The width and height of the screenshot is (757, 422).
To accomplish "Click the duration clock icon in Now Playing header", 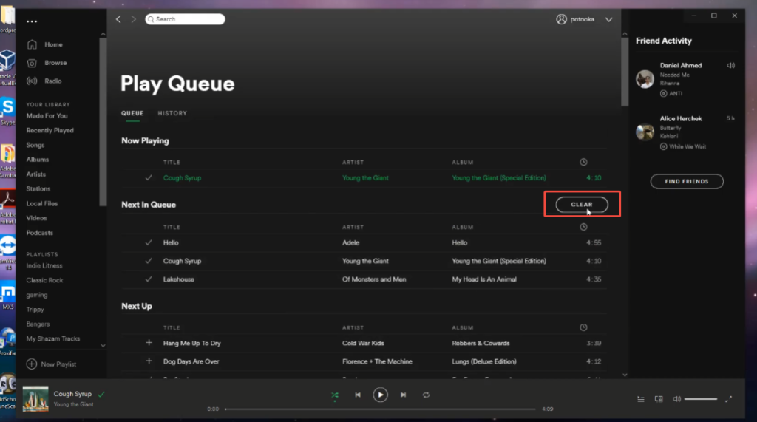I will point(583,163).
